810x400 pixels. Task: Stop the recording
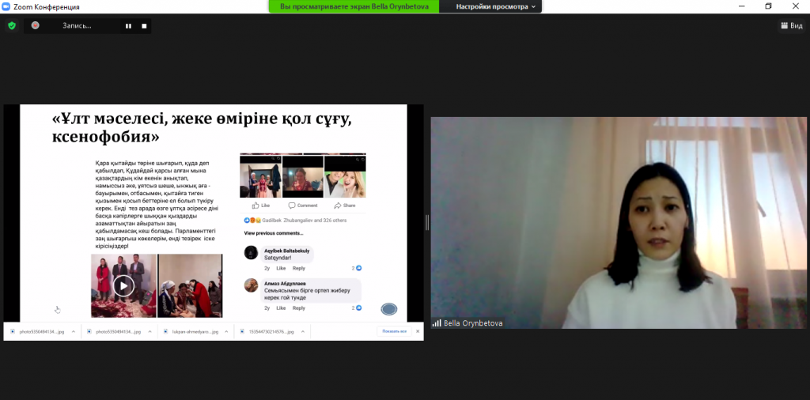click(144, 25)
